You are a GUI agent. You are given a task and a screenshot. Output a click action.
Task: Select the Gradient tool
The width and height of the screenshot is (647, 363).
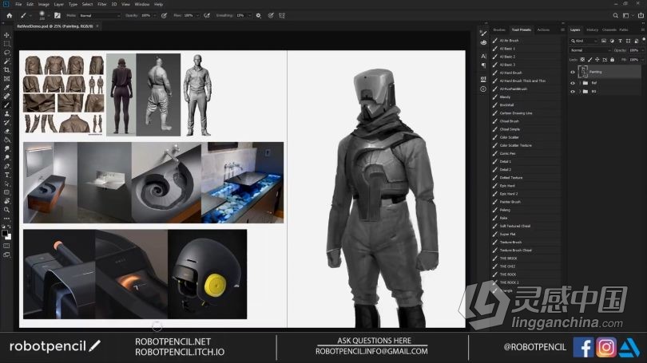click(6, 140)
